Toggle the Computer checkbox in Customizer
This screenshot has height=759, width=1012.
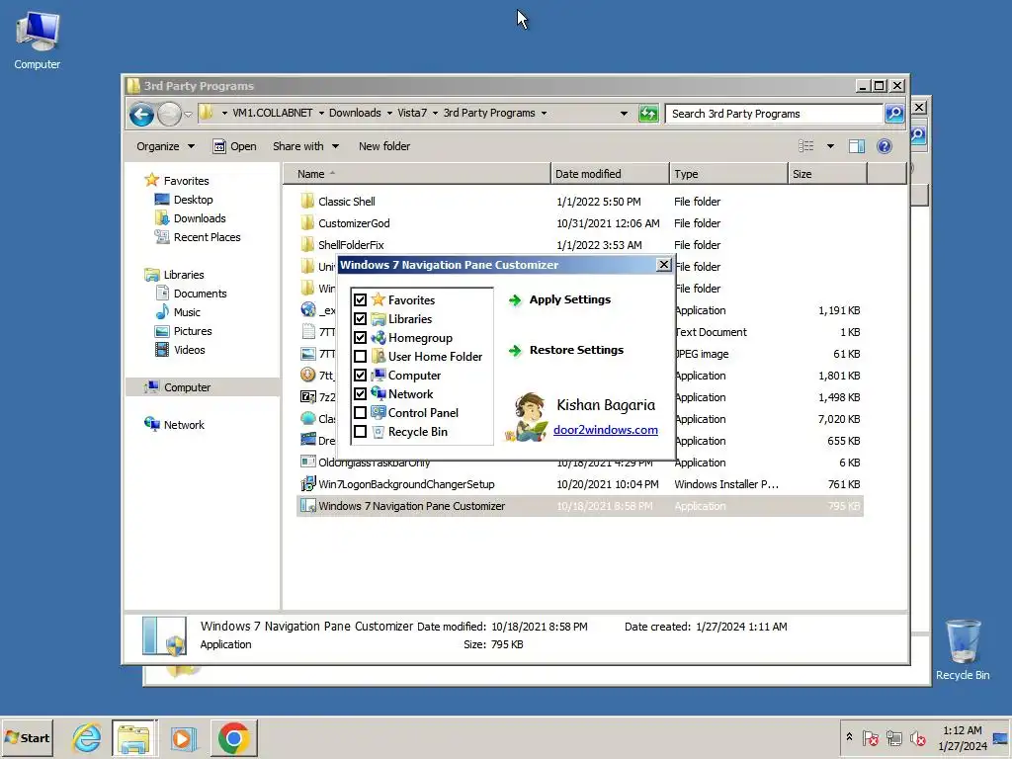coord(360,375)
